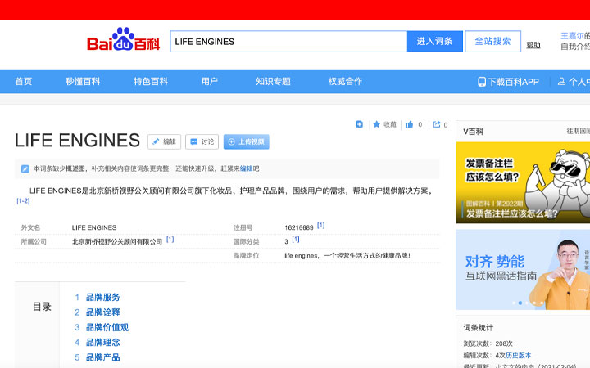Click the star 收藏 favorite icon
The width and height of the screenshot is (590, 368).
pyautogui.click(x=376, y=124)
